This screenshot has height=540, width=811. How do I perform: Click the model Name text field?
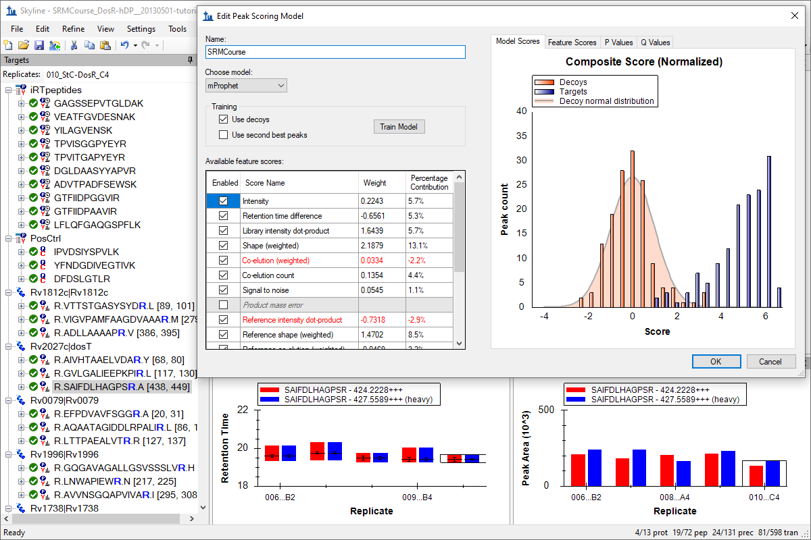click(335, 52)
